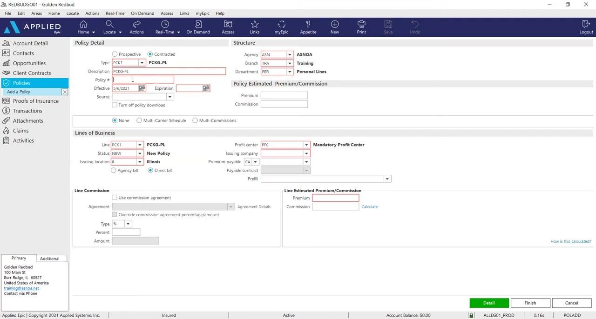Open Opportunities in sidebar

29,63
